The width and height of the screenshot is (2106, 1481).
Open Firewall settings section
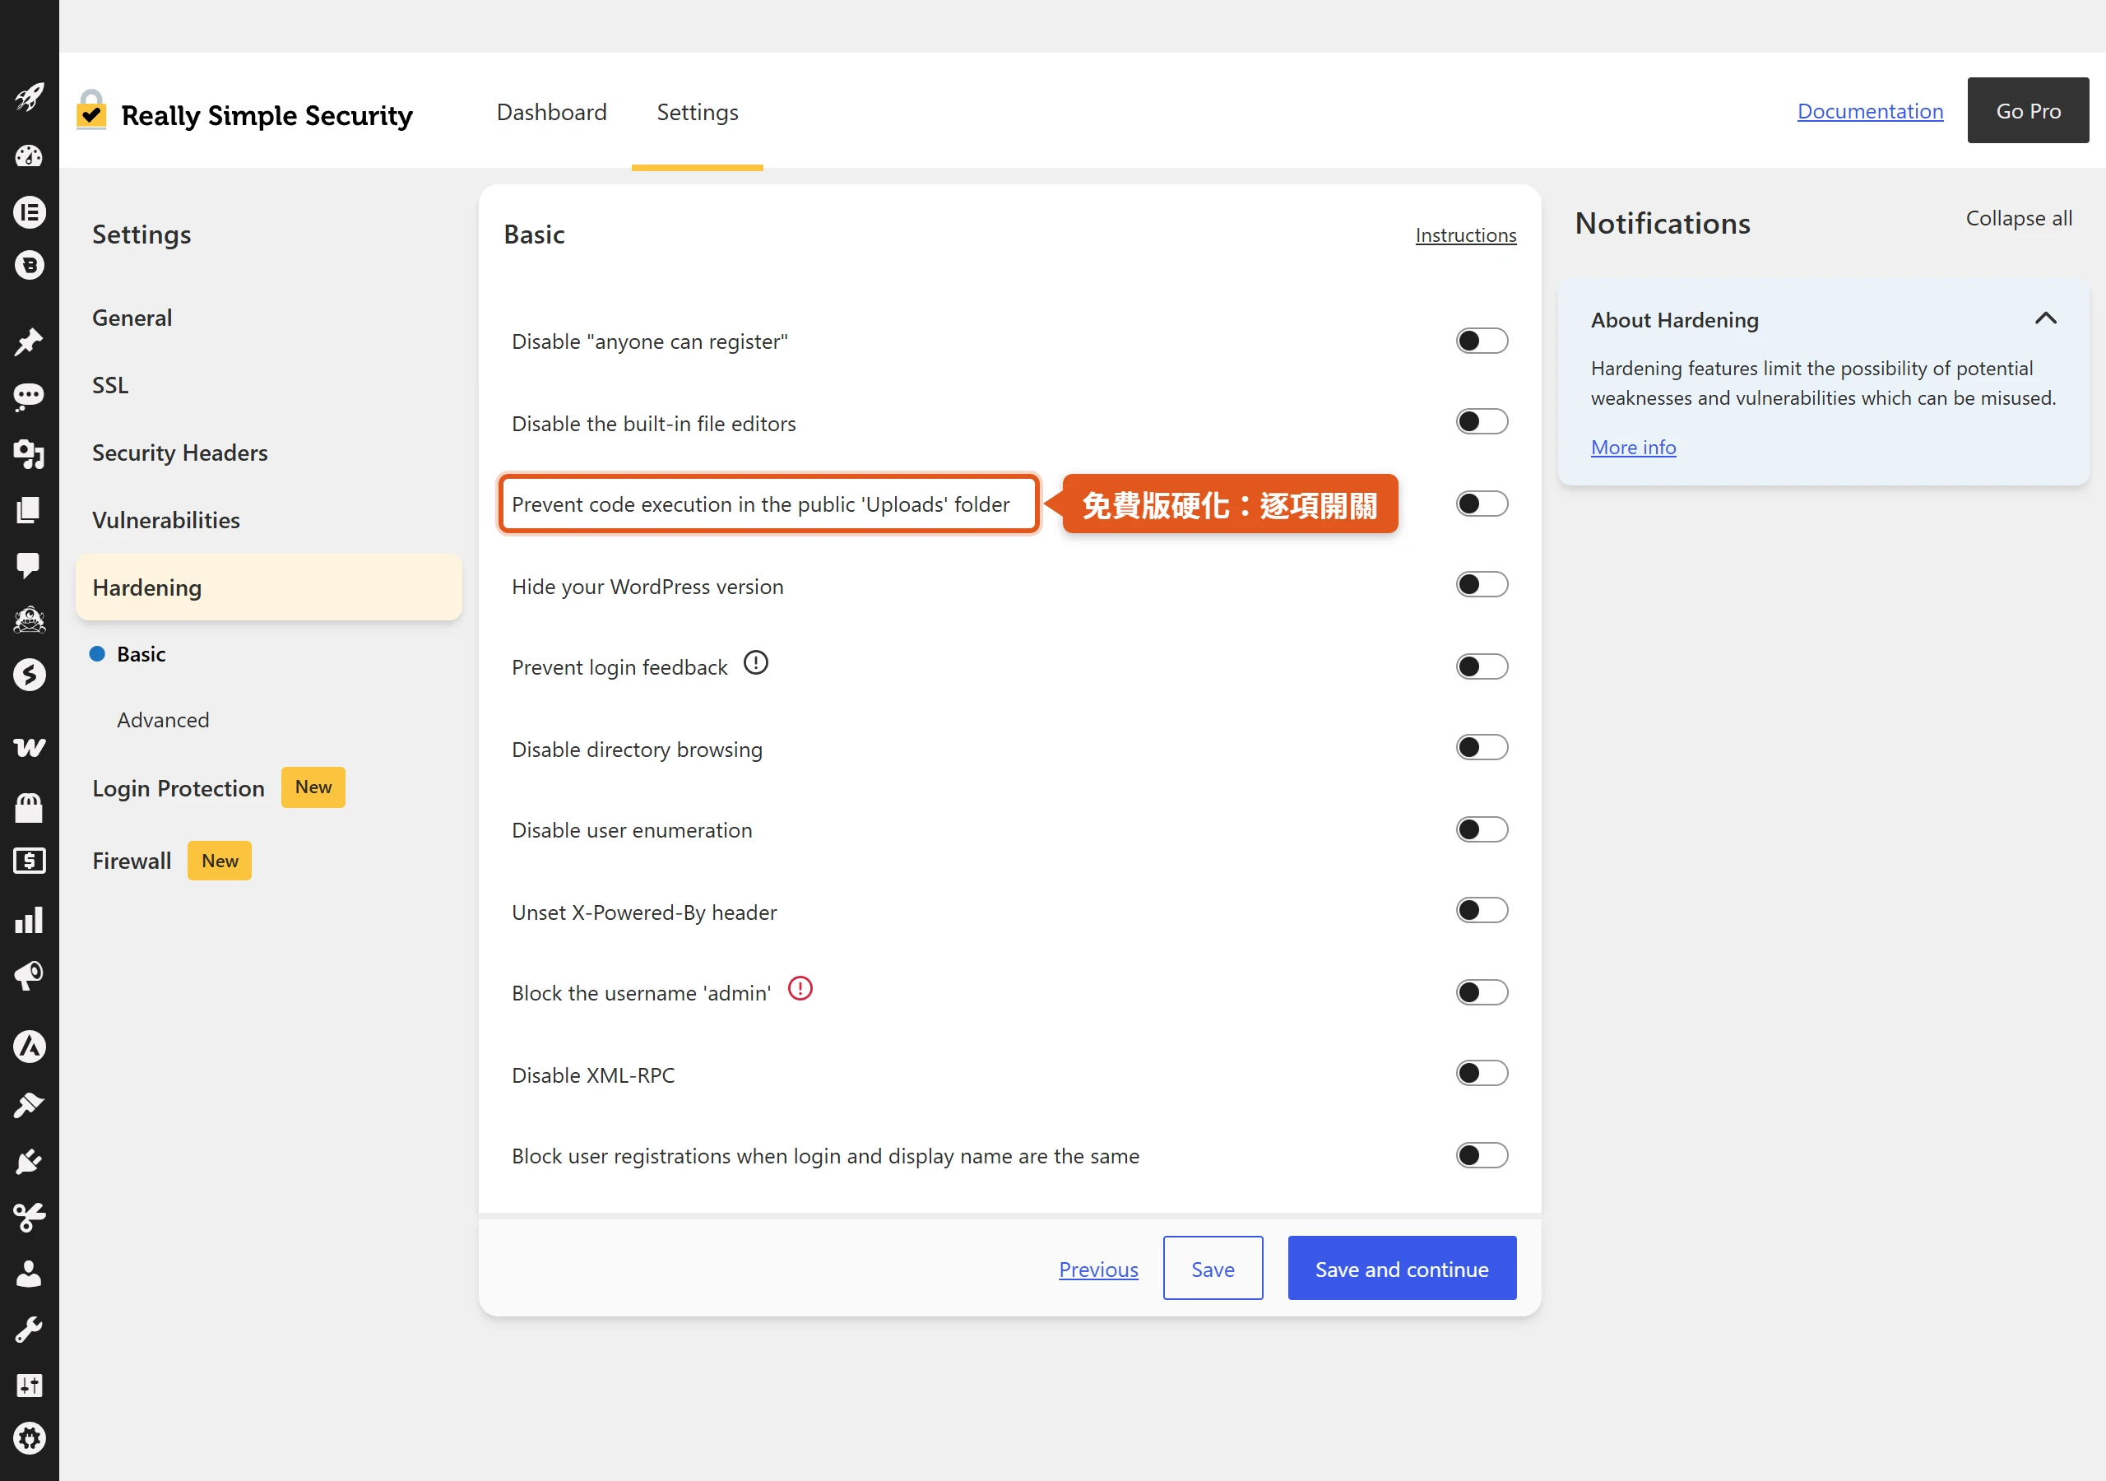pyautogui.click(x=131, y=861)
